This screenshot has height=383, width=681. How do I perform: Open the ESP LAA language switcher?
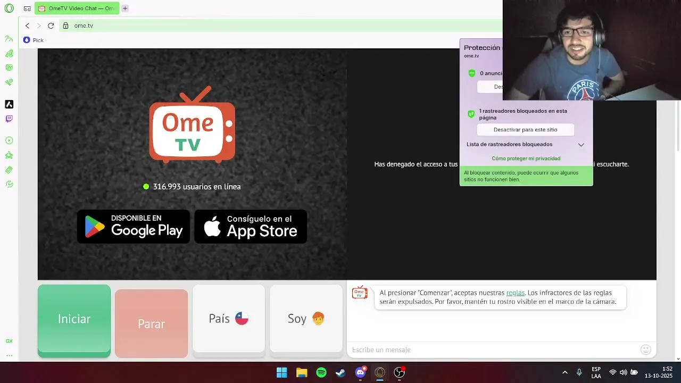point(596,372)
